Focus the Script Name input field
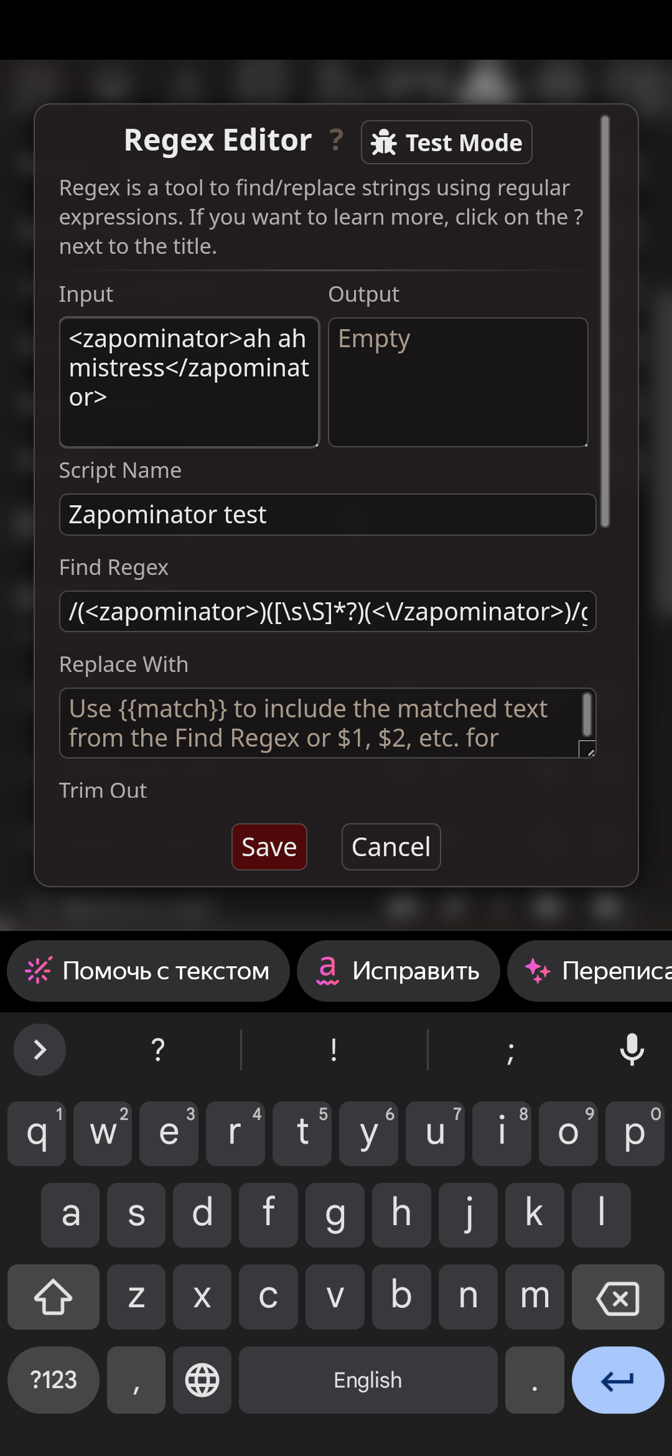Viewport: 672px width, 1456px height. [x=327, y=515]
